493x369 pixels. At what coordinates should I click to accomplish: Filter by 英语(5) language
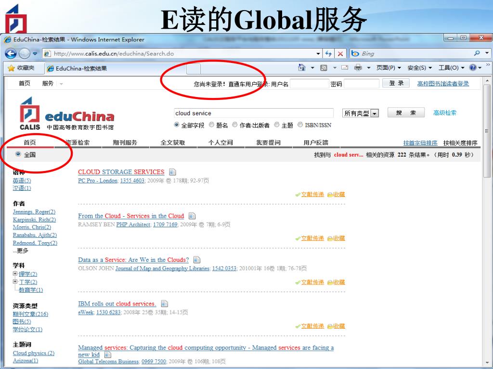pyautogui.click(x=22, y=181)
